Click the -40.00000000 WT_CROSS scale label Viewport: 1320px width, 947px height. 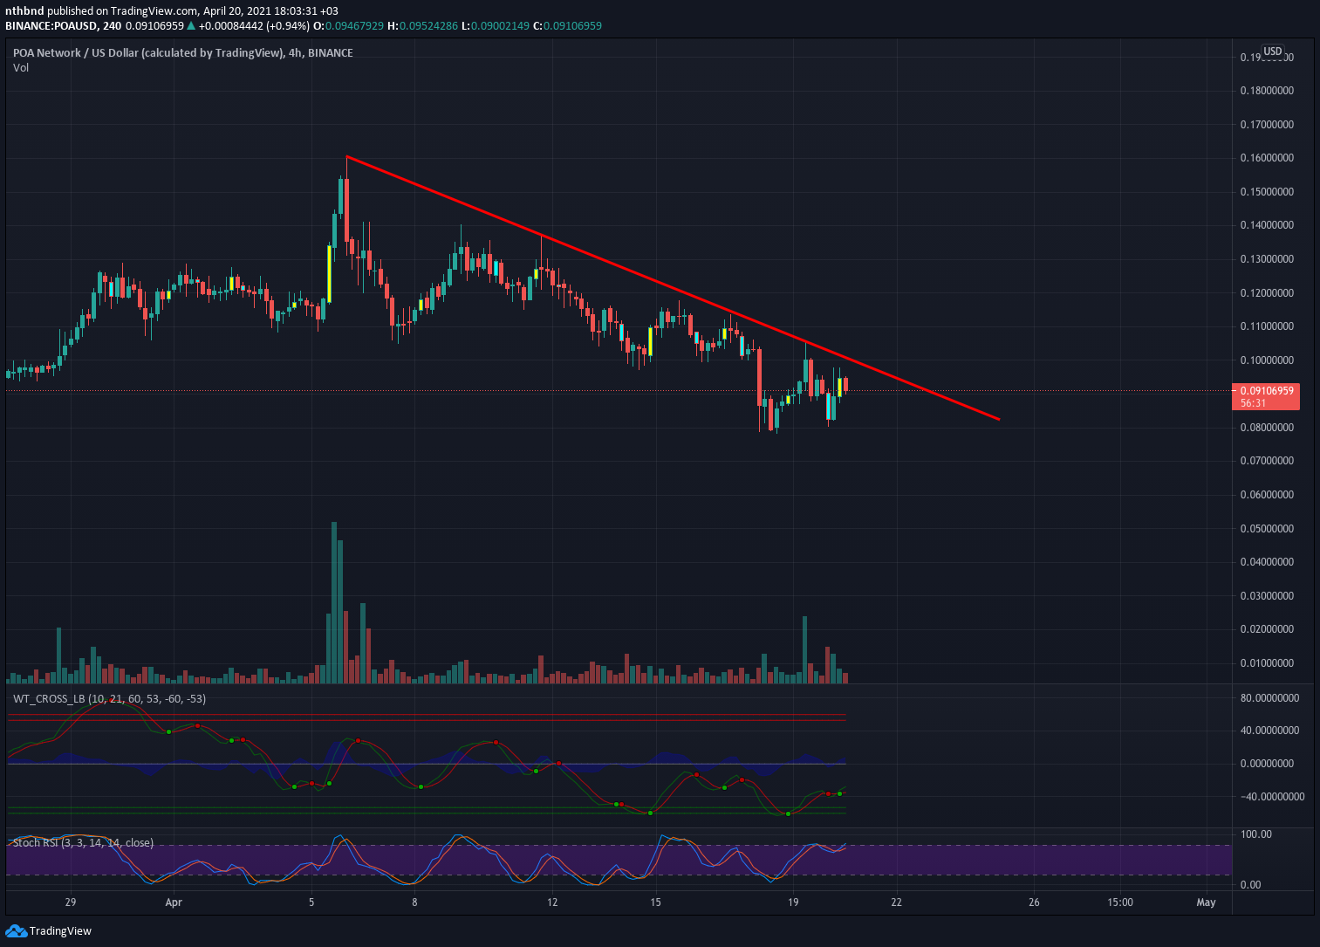pyautogui.click(x=1272, y=797)
